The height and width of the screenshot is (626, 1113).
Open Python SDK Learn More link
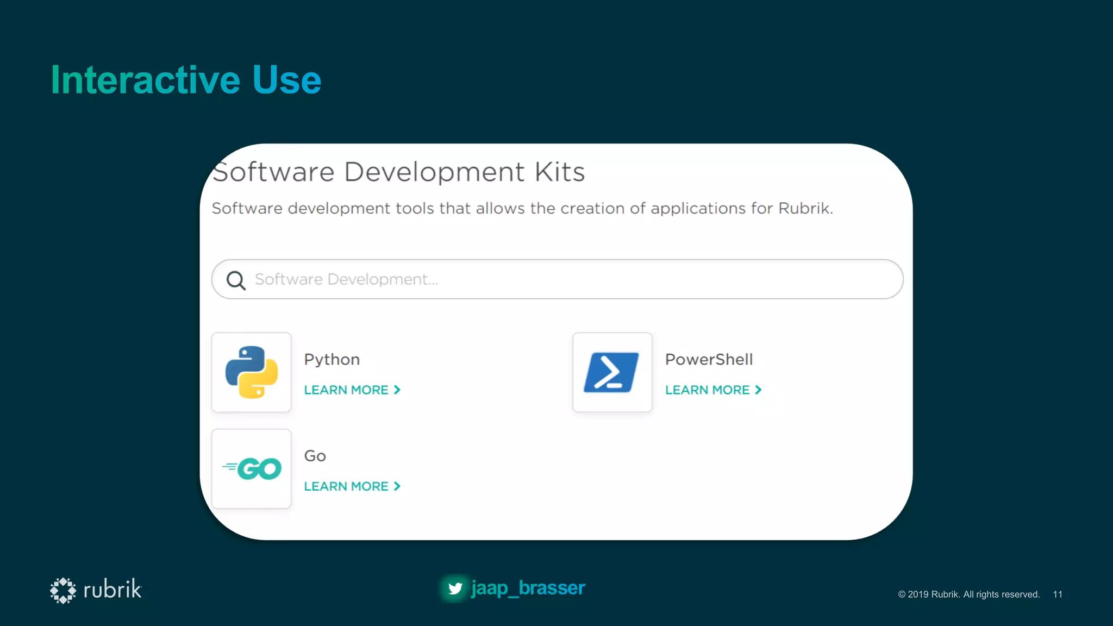[346, 390]
